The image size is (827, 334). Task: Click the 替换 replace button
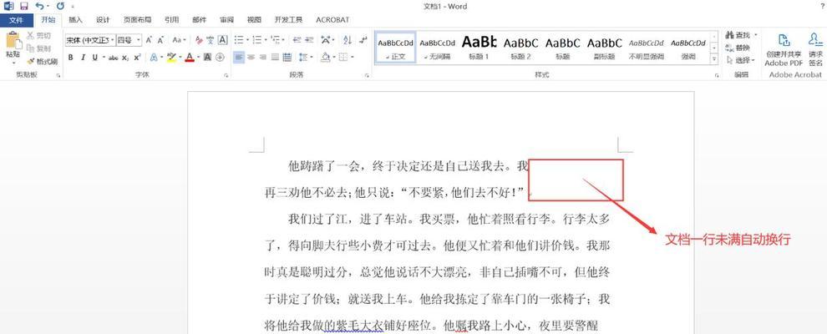[x=738, y=48]
